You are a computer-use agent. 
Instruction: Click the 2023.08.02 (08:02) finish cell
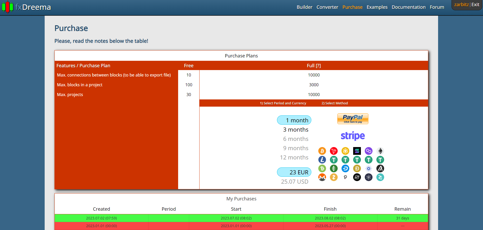point(330,218)
